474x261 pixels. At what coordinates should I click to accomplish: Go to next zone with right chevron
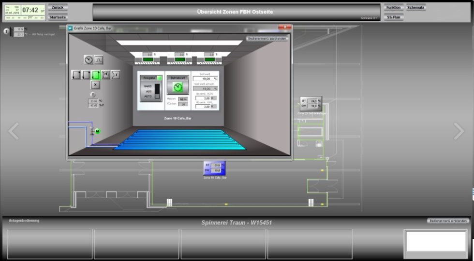(458, 131)
